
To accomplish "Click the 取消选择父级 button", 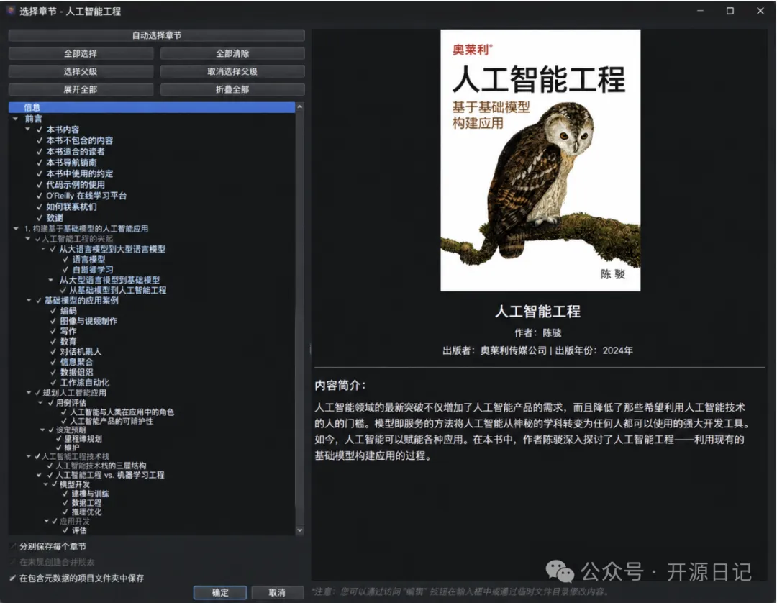I will tap(232, 71).
